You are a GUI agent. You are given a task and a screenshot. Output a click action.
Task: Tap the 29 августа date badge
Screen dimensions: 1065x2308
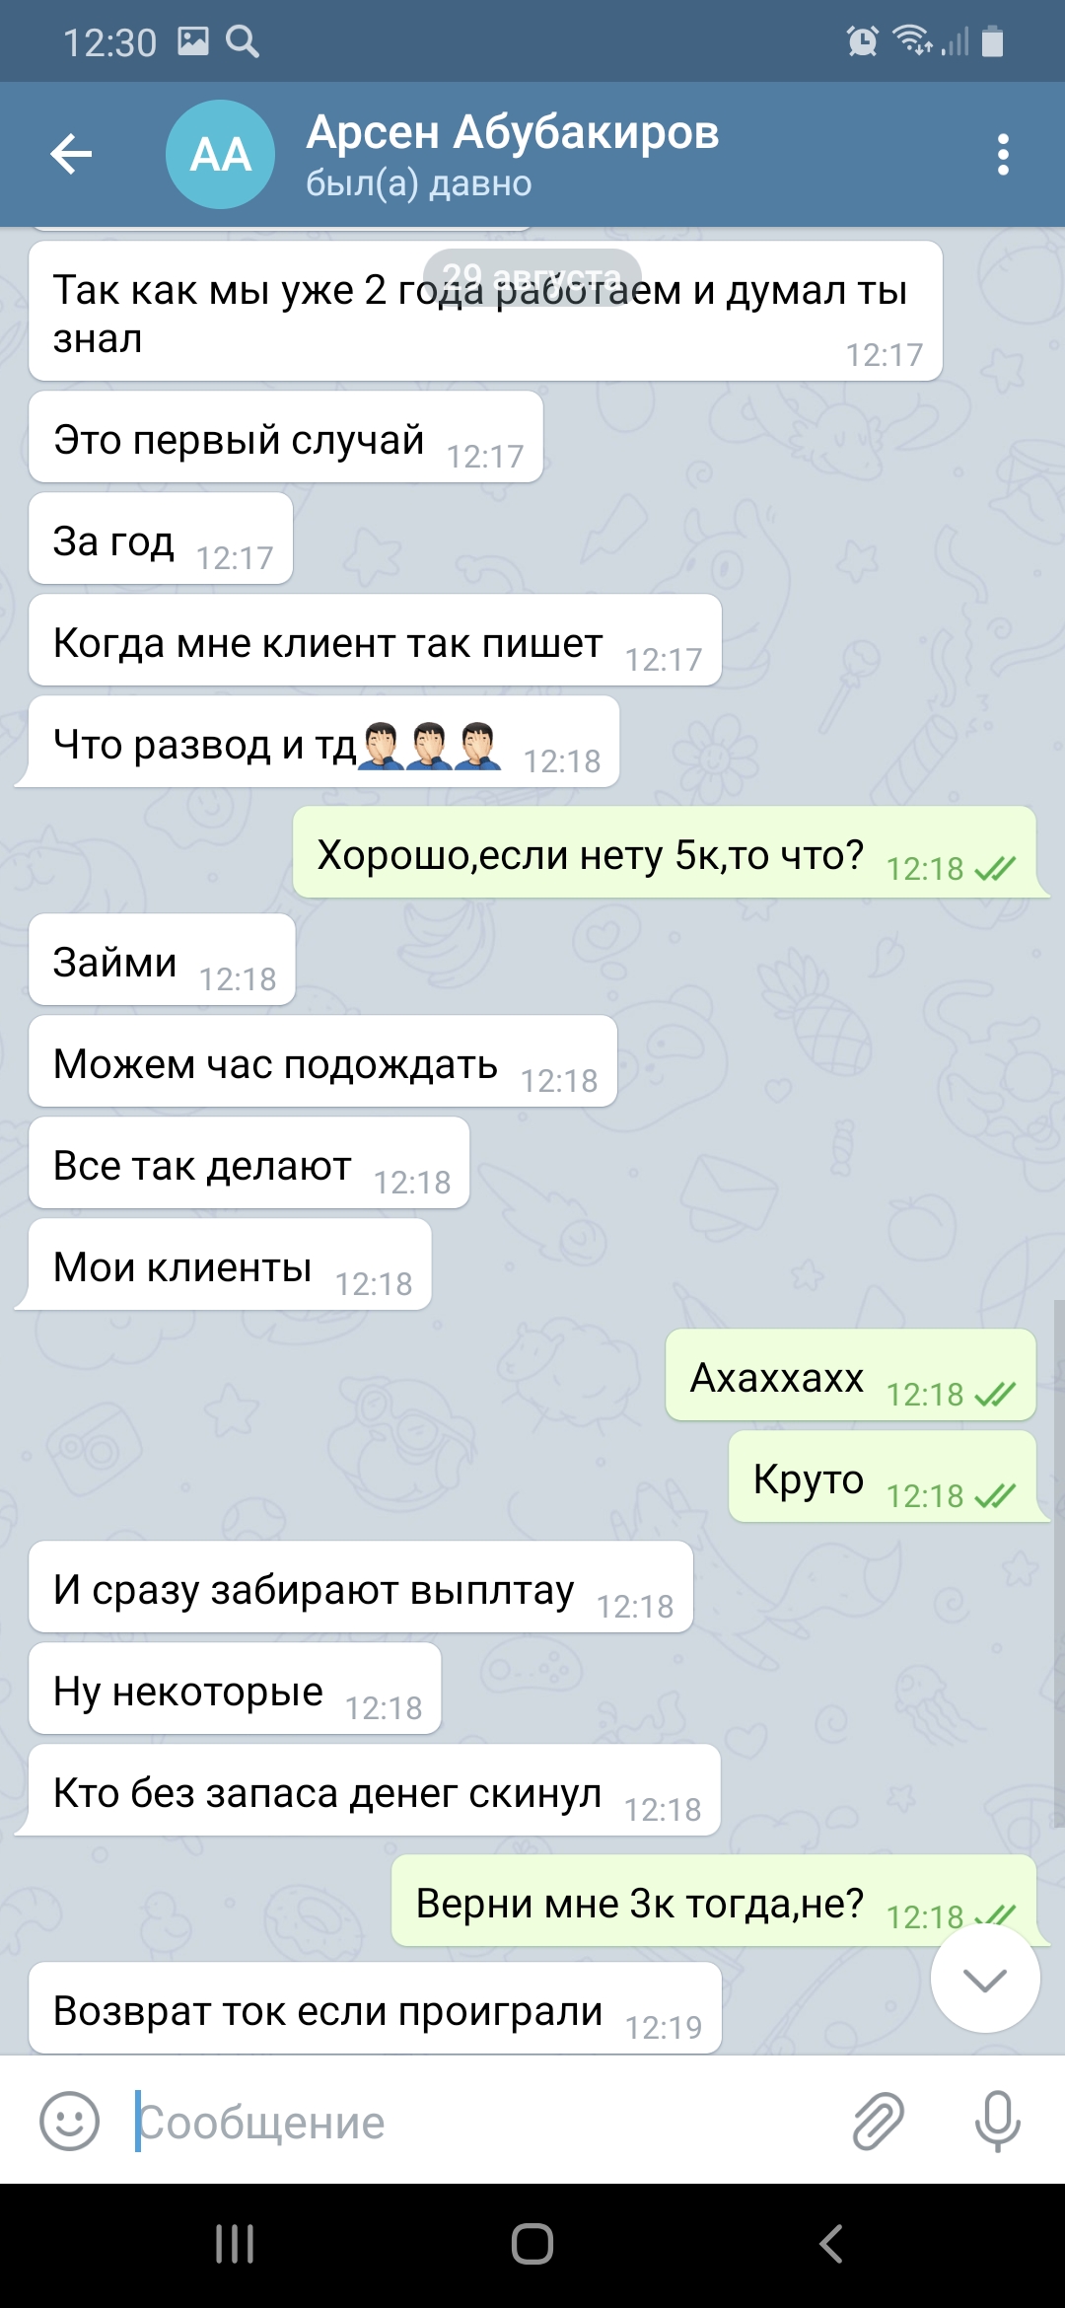(532, 276)
